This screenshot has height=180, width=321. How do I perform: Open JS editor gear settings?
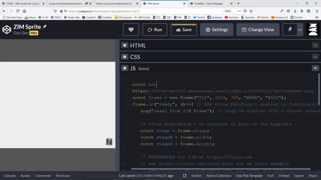pyautogui.click(x=124, y=68)
